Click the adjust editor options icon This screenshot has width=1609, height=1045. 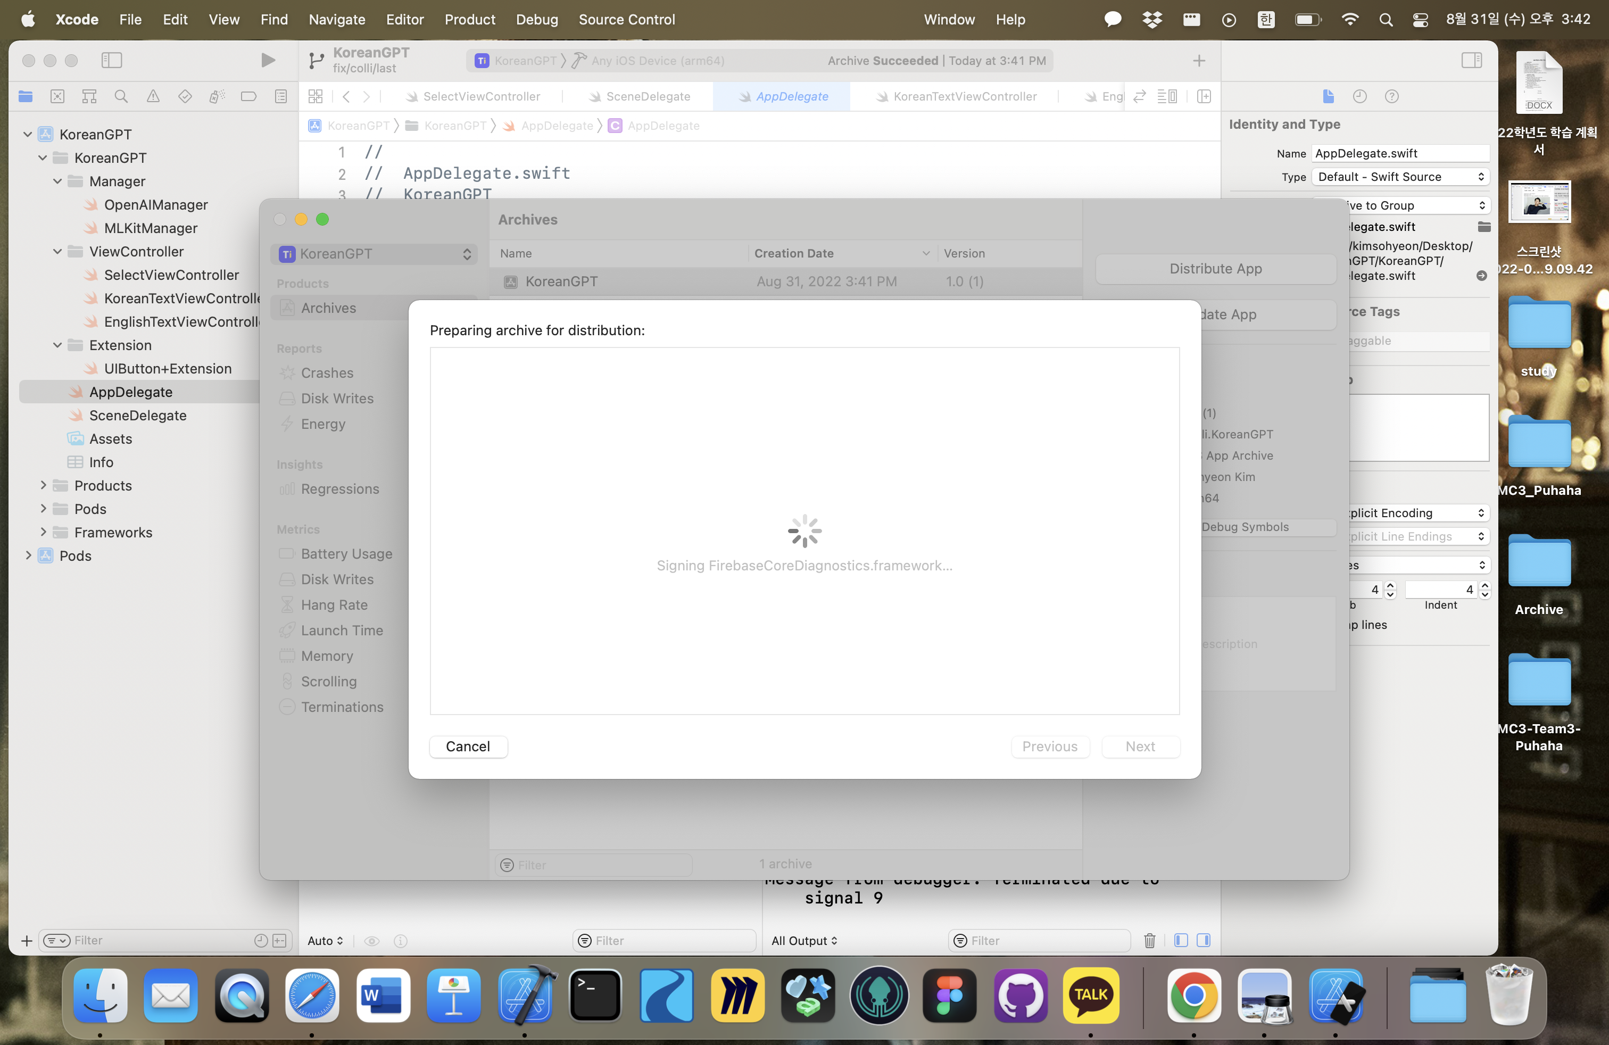[x=1167, y=96]
